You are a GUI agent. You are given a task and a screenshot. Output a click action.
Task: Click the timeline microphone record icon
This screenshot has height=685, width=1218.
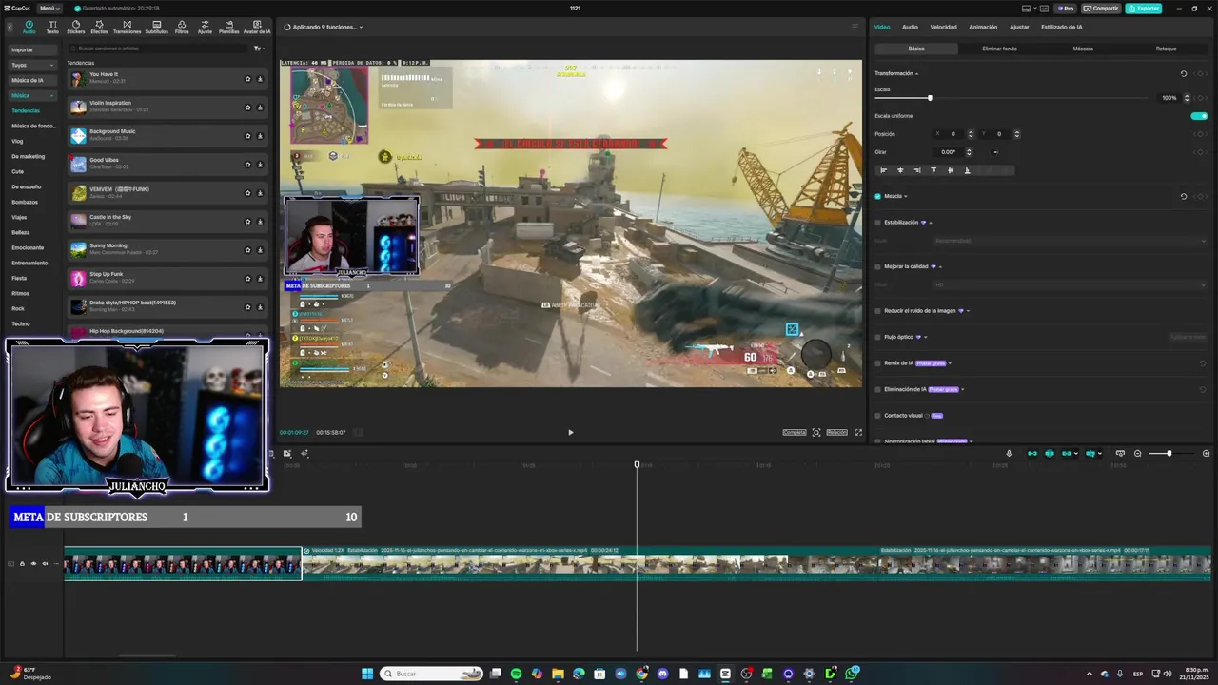click(x=1009, y=453)
